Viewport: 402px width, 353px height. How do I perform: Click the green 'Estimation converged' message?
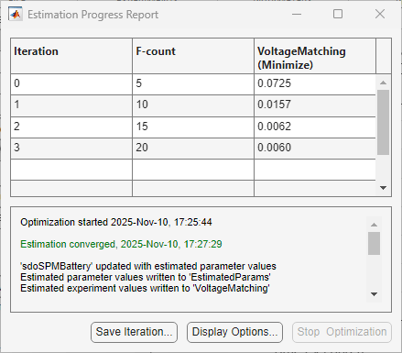121,244
